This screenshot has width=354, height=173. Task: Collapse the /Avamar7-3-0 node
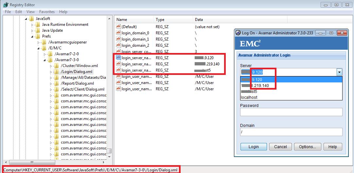[45, 60]
